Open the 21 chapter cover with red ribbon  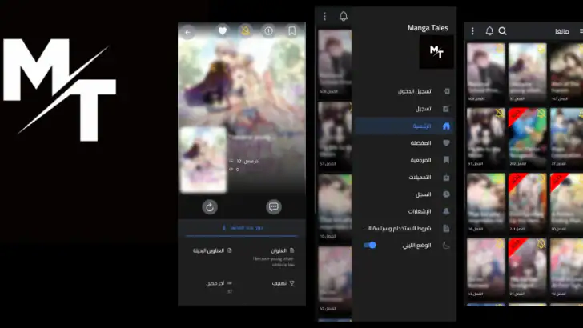528,268
